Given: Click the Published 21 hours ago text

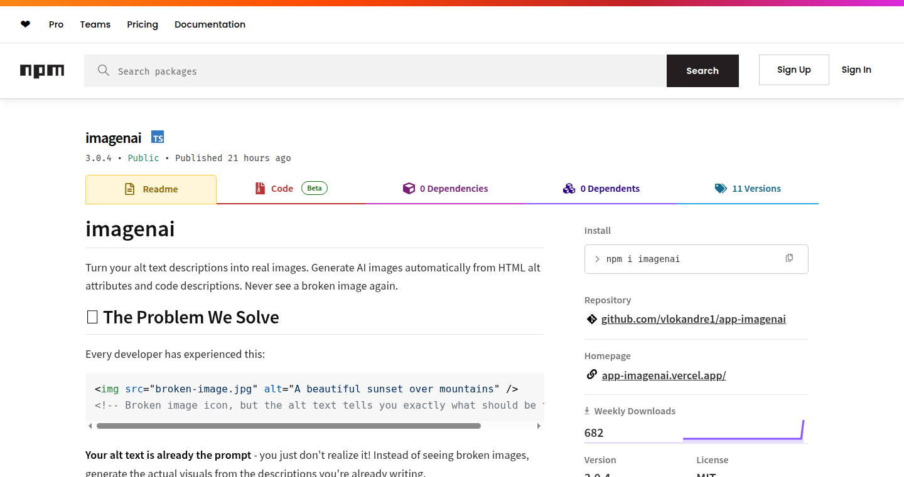Looking at the screenshot, I should (233, 158).
